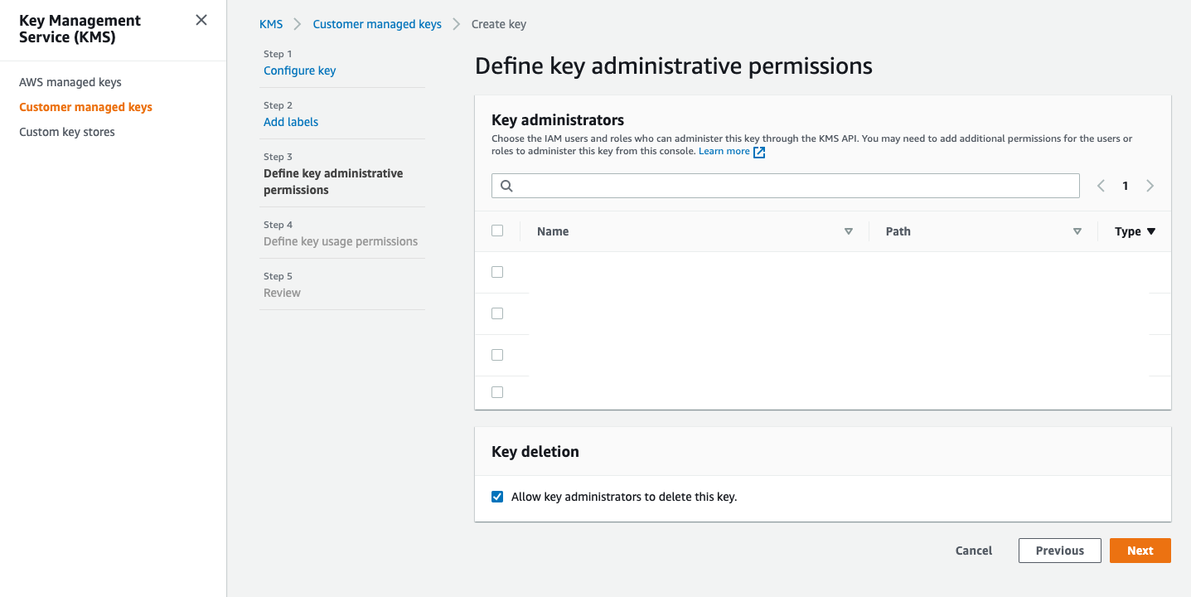Toggle select-all checkbox in table header
This screenshot has width=1191, height=597.
(497, 231)
